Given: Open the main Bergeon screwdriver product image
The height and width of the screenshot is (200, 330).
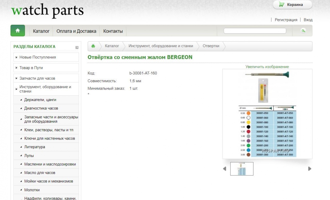Looking at the screenshot, I should (267, 114).
